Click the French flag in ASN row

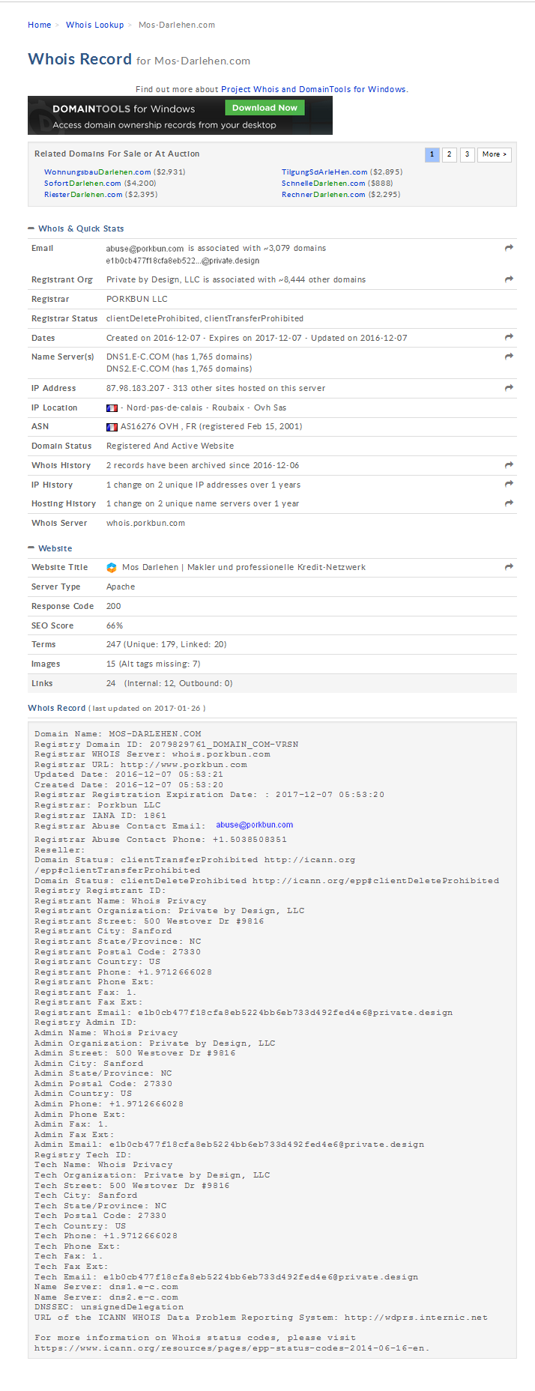pyautogui.click(x=112, y=427)
